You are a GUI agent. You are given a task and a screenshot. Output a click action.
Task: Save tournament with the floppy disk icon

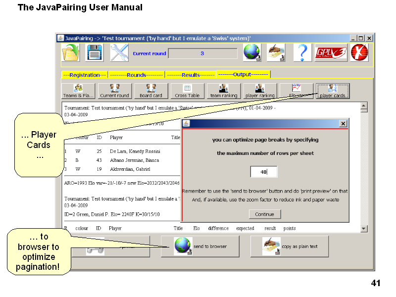(x=95, y=52)
